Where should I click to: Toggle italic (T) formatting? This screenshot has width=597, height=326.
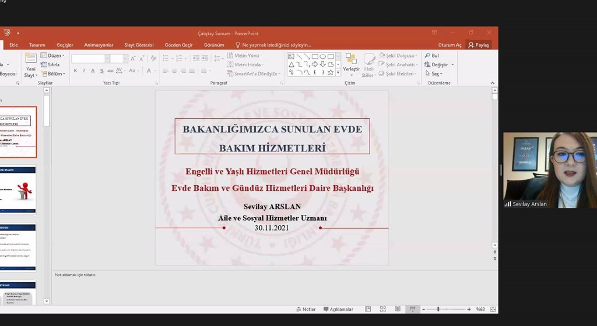point(84,70)
